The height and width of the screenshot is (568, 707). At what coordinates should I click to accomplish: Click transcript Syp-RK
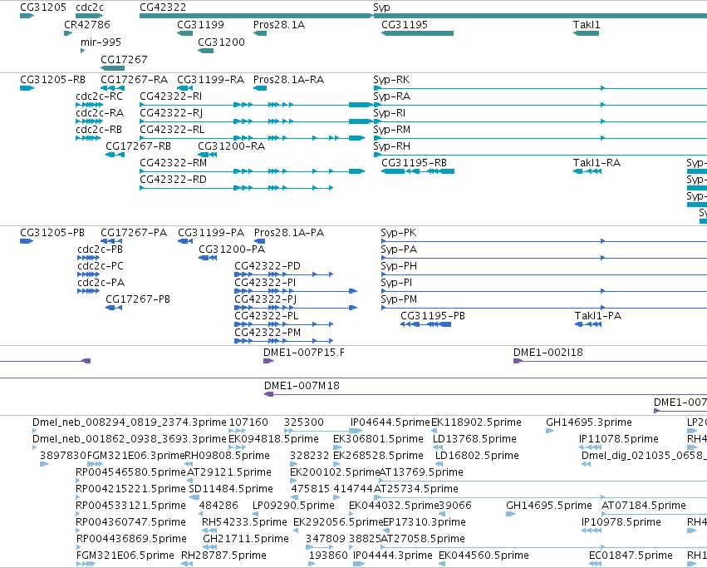(x=391, y=80)
